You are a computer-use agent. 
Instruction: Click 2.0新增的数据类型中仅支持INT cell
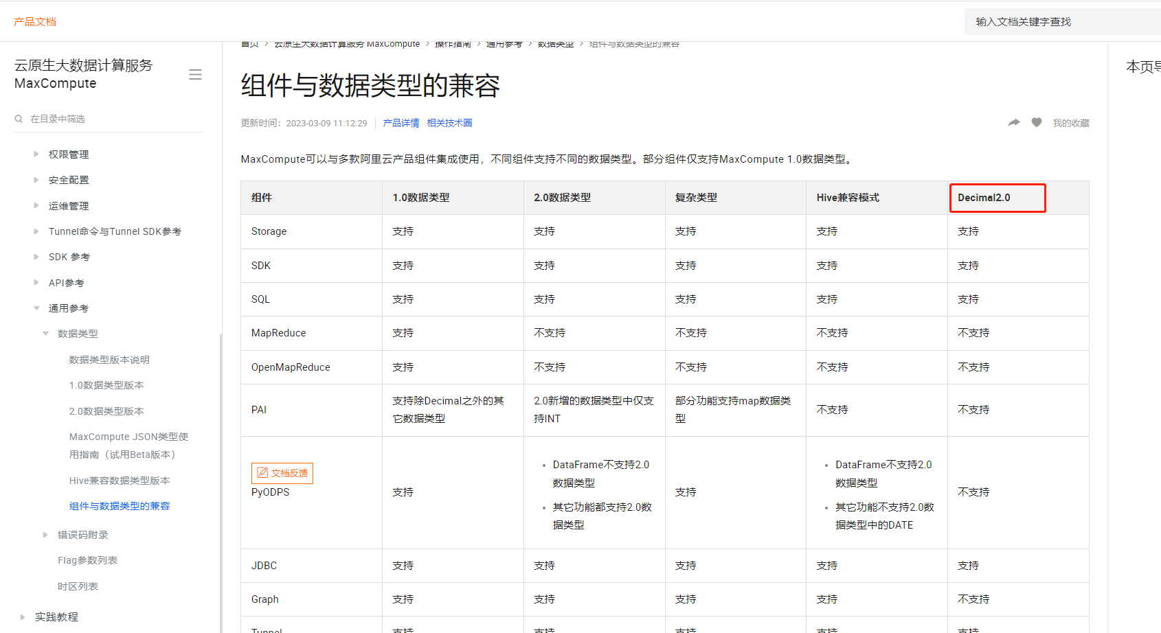(x=594, y=410)
